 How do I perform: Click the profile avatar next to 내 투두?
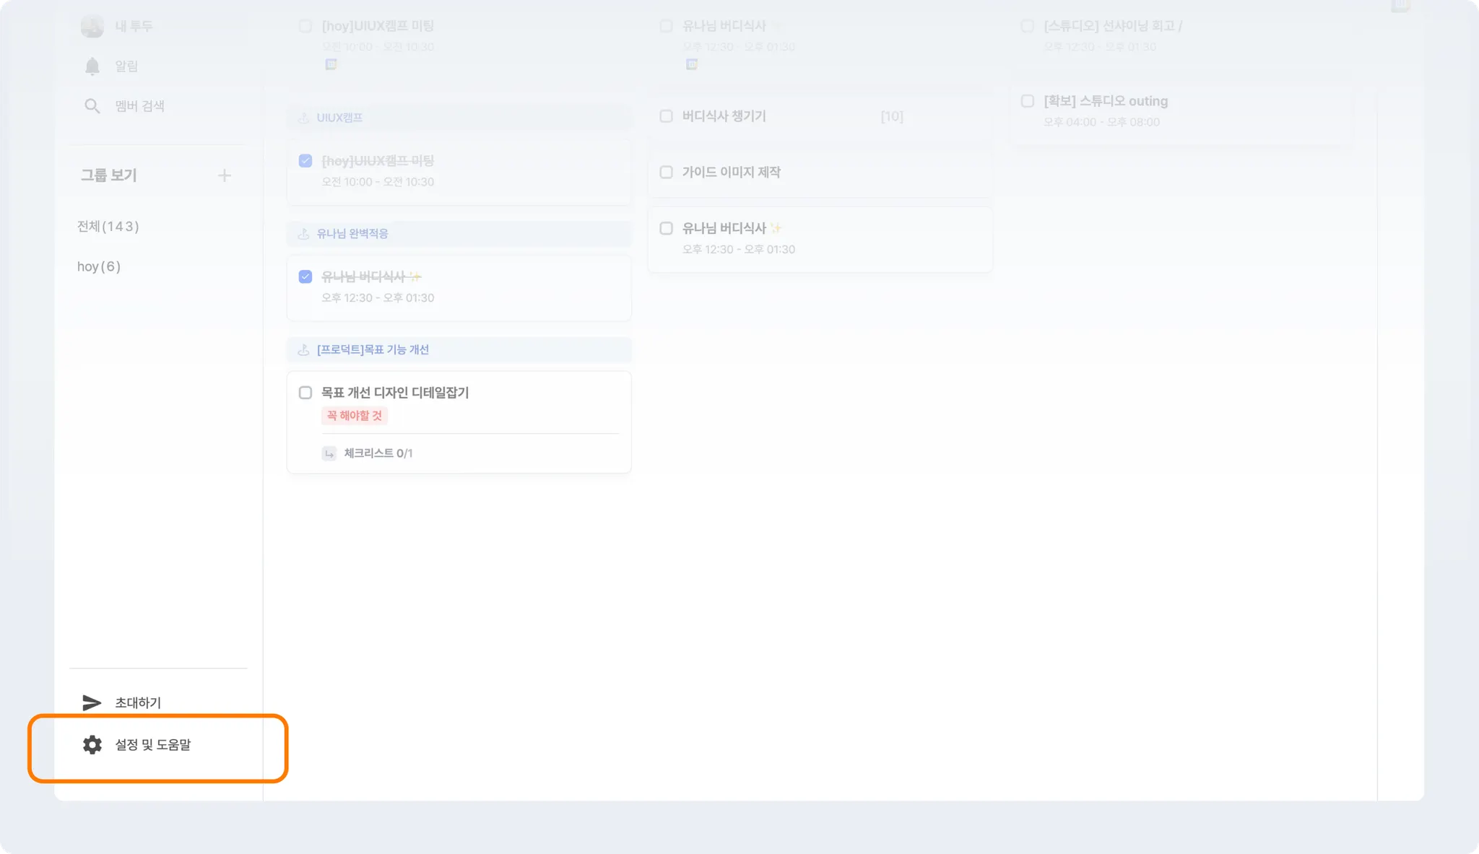click(92, 27)
